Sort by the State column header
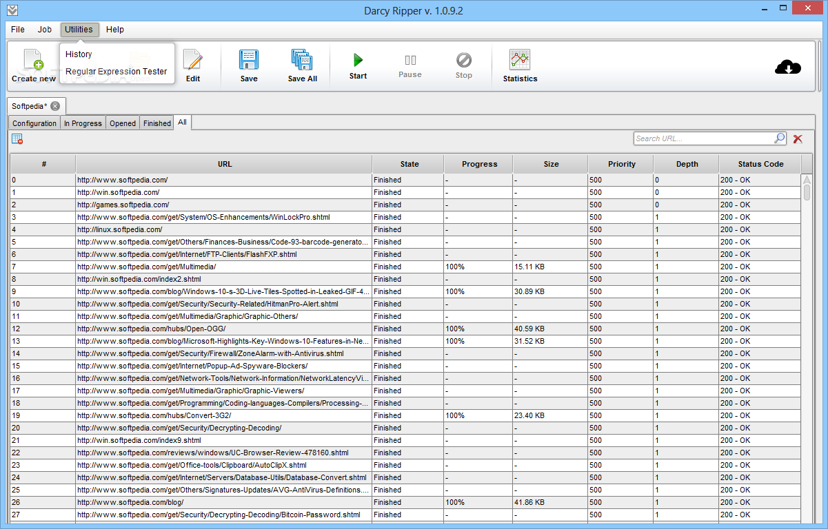 (x=410, y=164)
